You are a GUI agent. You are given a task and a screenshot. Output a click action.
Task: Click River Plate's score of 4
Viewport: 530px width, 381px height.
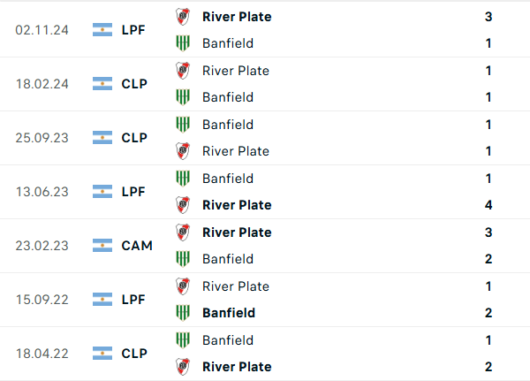pyautogui.click(x=488, y=204)
